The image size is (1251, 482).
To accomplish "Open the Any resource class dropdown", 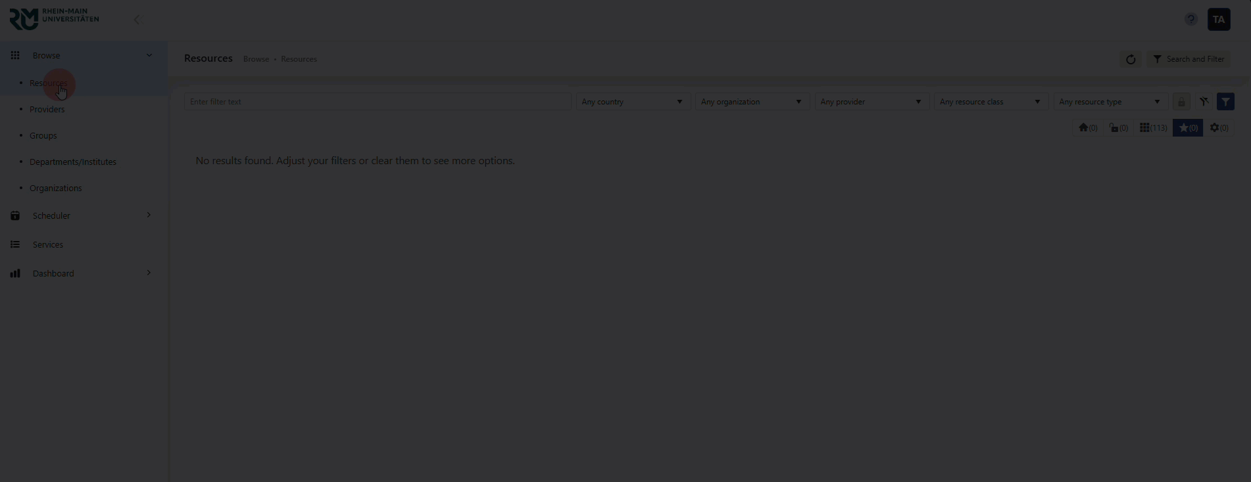I will coord(991,102).
